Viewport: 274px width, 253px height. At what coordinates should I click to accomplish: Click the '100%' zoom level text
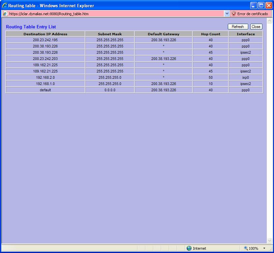(x=253, y=248)
